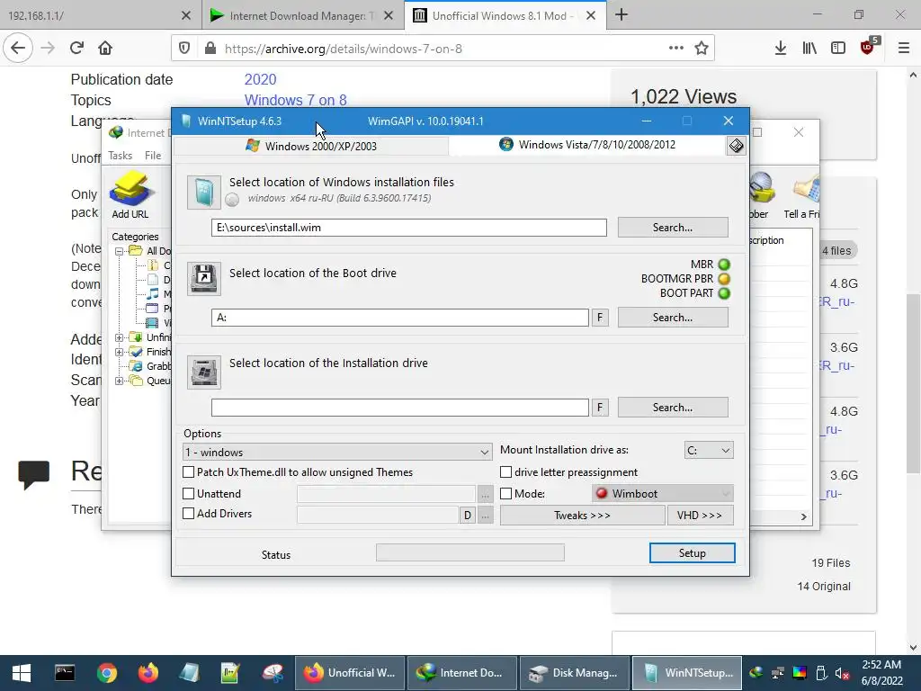
Task: Open 'Windows 7 on 8' topic link
Action: click(x=295, y=100)
